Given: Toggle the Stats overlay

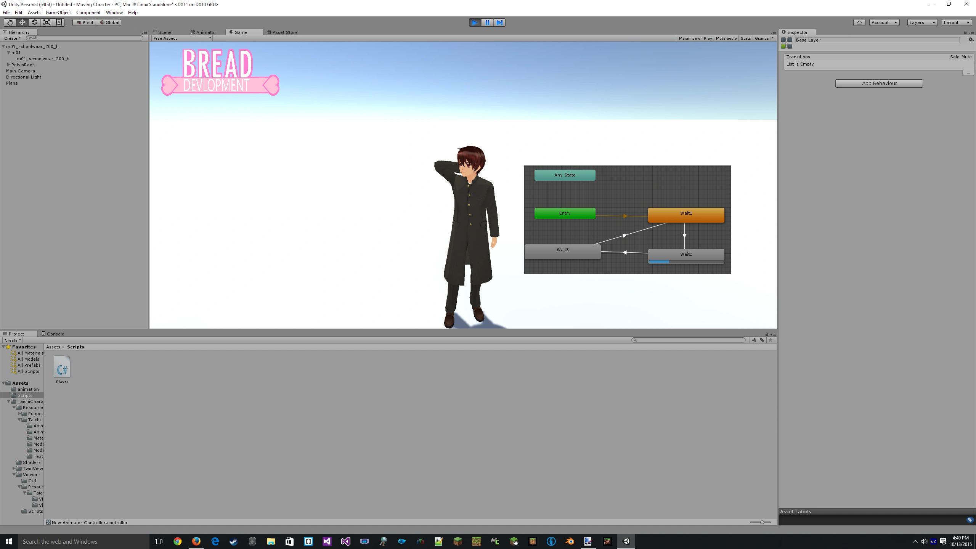Looking at the screenshot, I should (745, 39).
